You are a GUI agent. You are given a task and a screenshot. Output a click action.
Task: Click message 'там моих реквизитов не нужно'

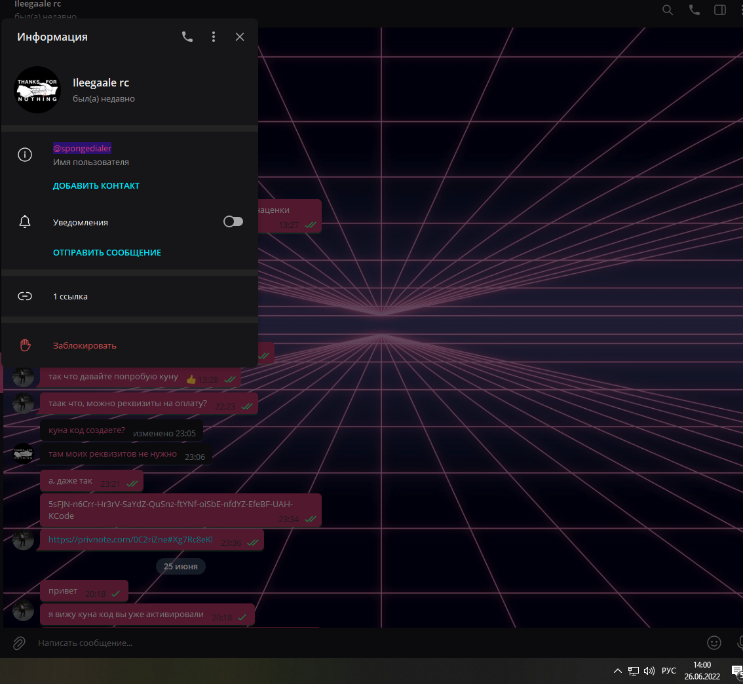(x=126, y=454)
